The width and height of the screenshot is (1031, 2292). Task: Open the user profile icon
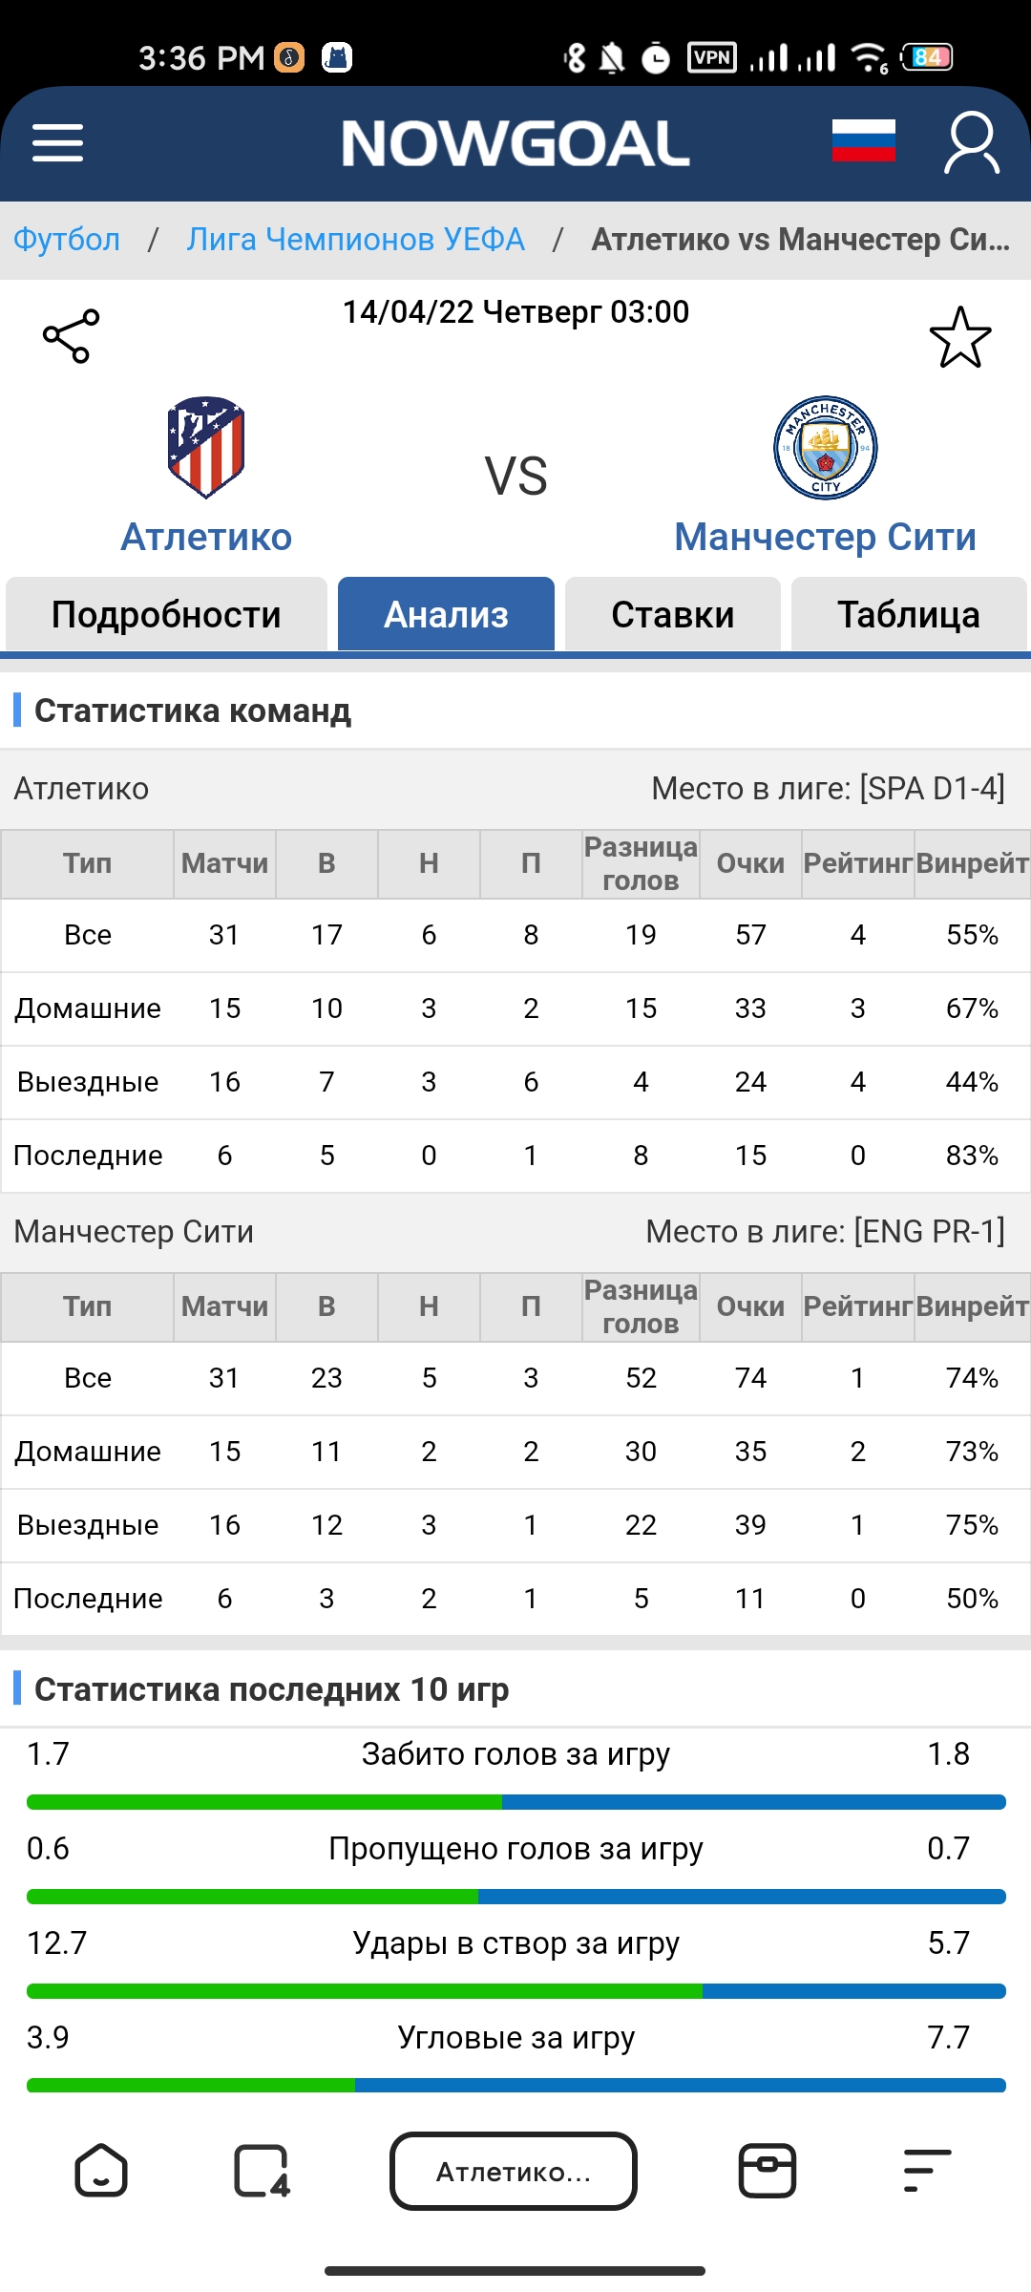[972, 143]
